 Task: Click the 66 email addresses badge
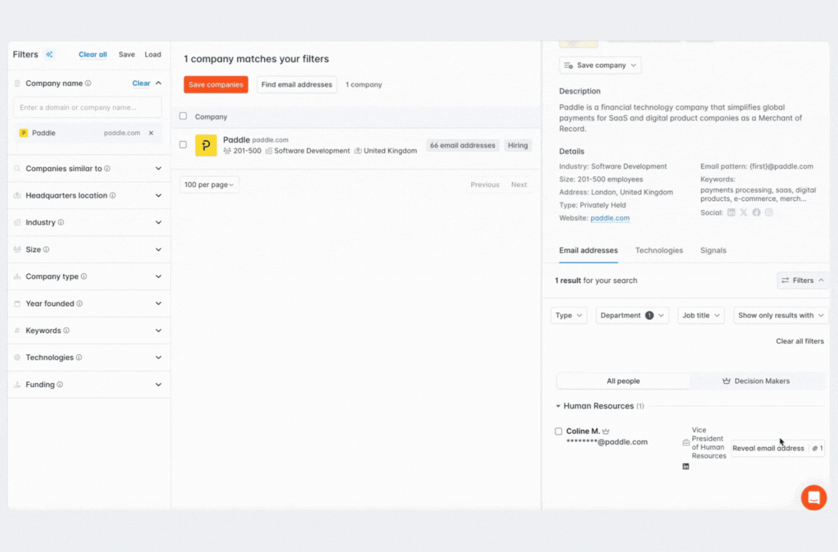pyautogui.click(x=462, y=145)
